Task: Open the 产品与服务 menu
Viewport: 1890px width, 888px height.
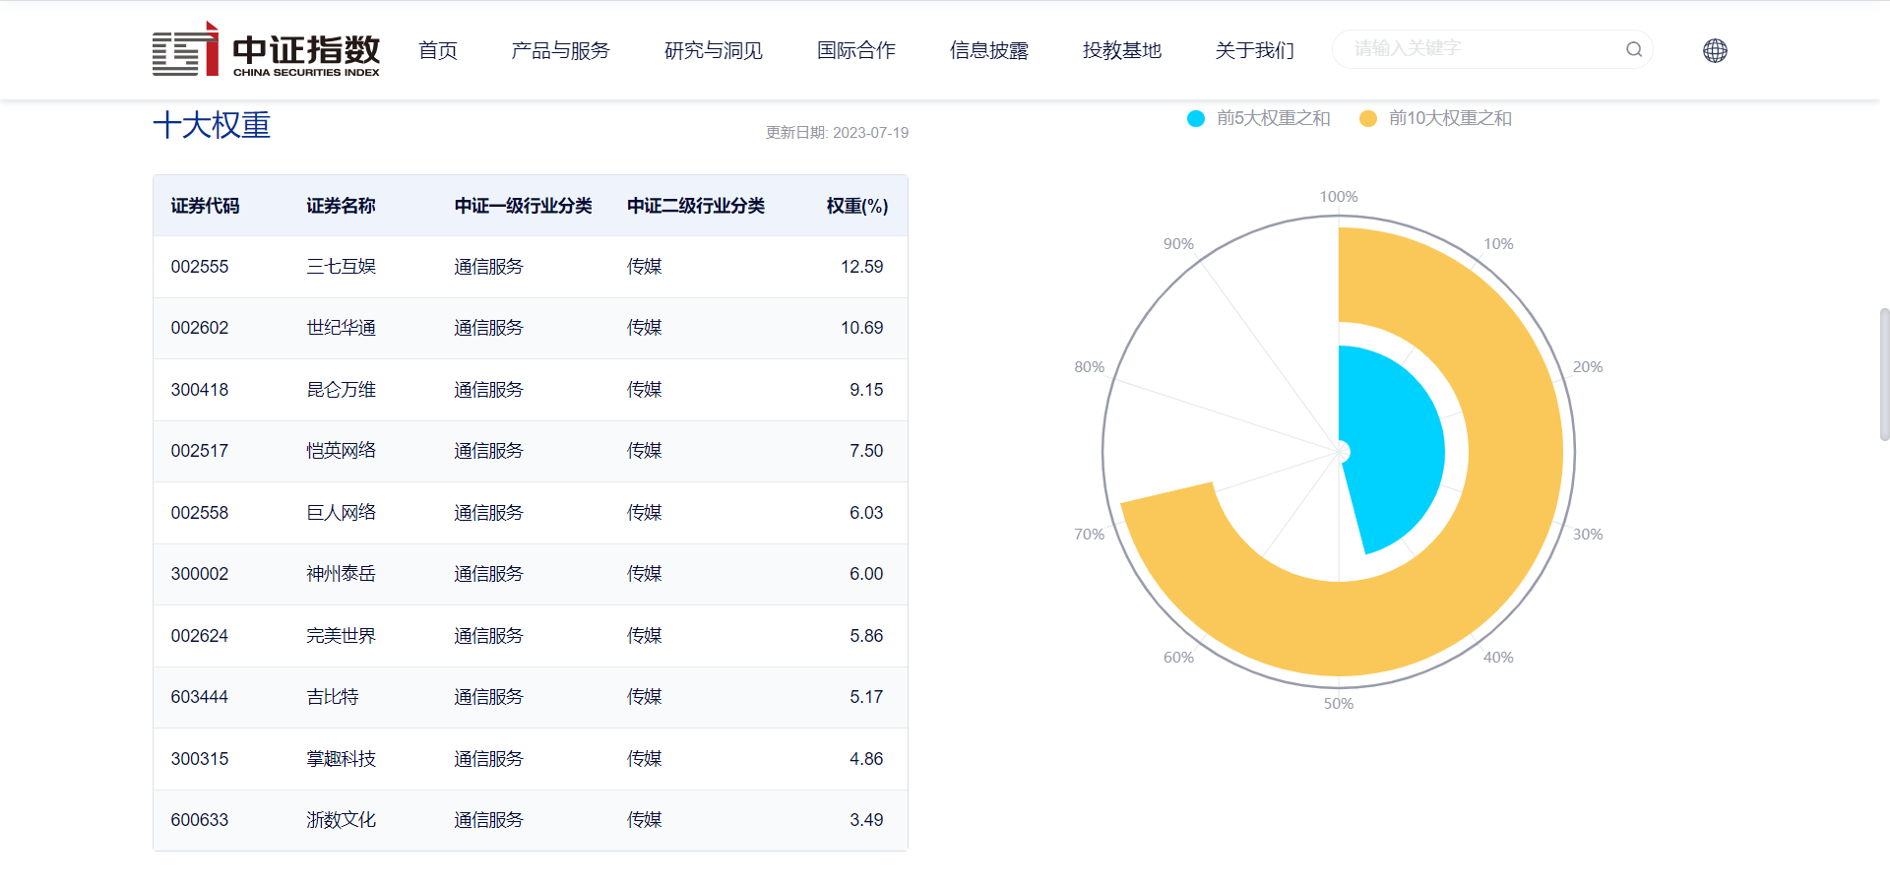Action: [x=560, y=50]
